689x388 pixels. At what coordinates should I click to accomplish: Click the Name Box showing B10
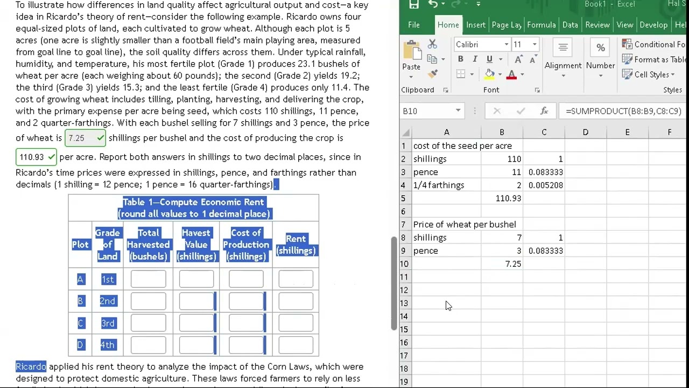pyautogui.click(x=427, y=111)
